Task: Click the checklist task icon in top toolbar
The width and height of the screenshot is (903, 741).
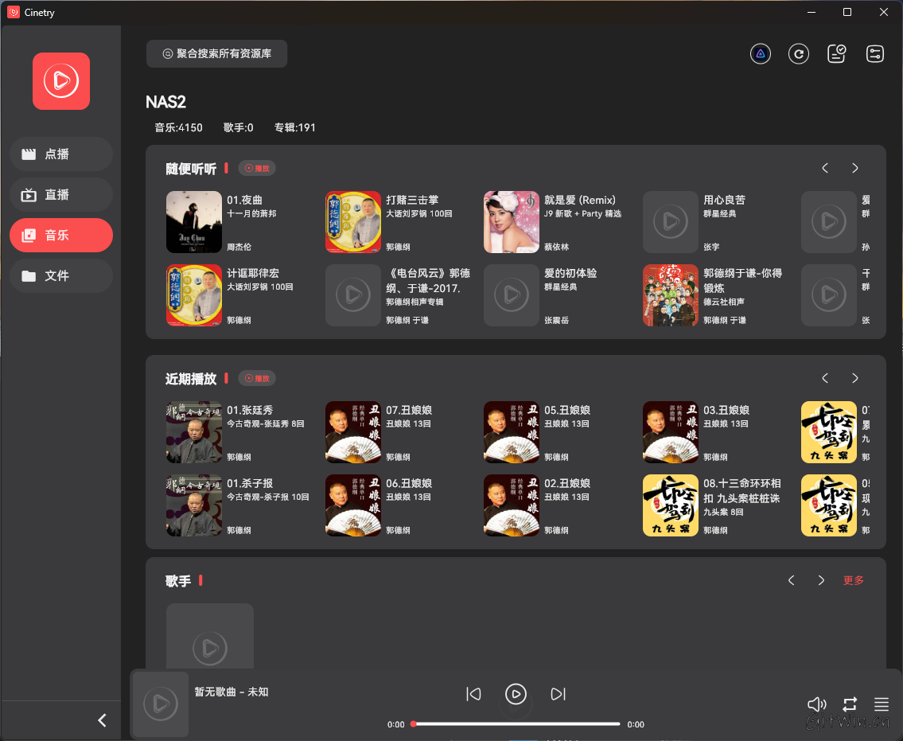Action: pos(837,54)
